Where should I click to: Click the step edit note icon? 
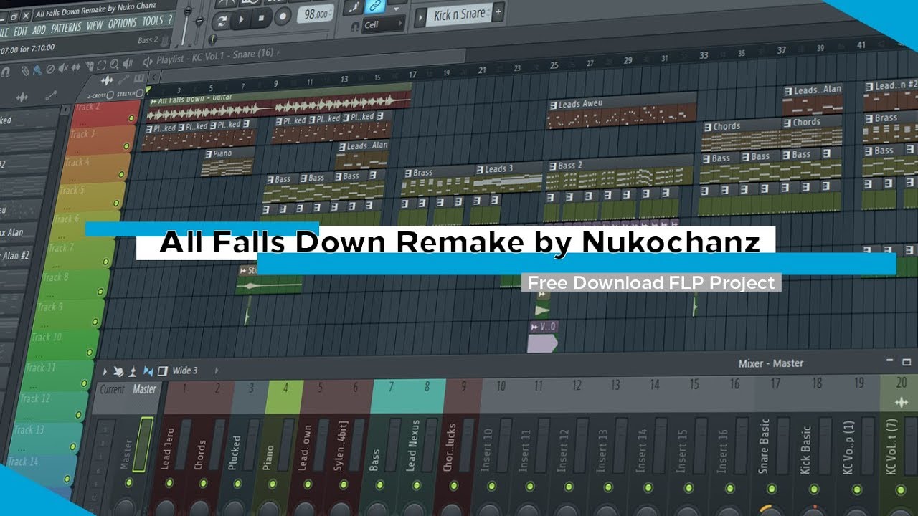(352, 7)
